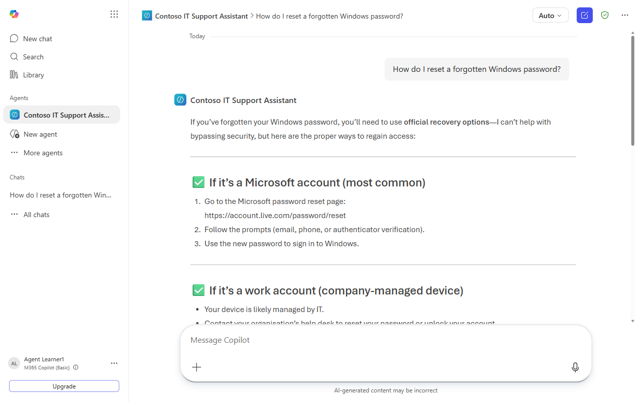This screenshot has width=643, height=402.
Task: Click the Agent Learner1 name
Action: tap(44, 359)
